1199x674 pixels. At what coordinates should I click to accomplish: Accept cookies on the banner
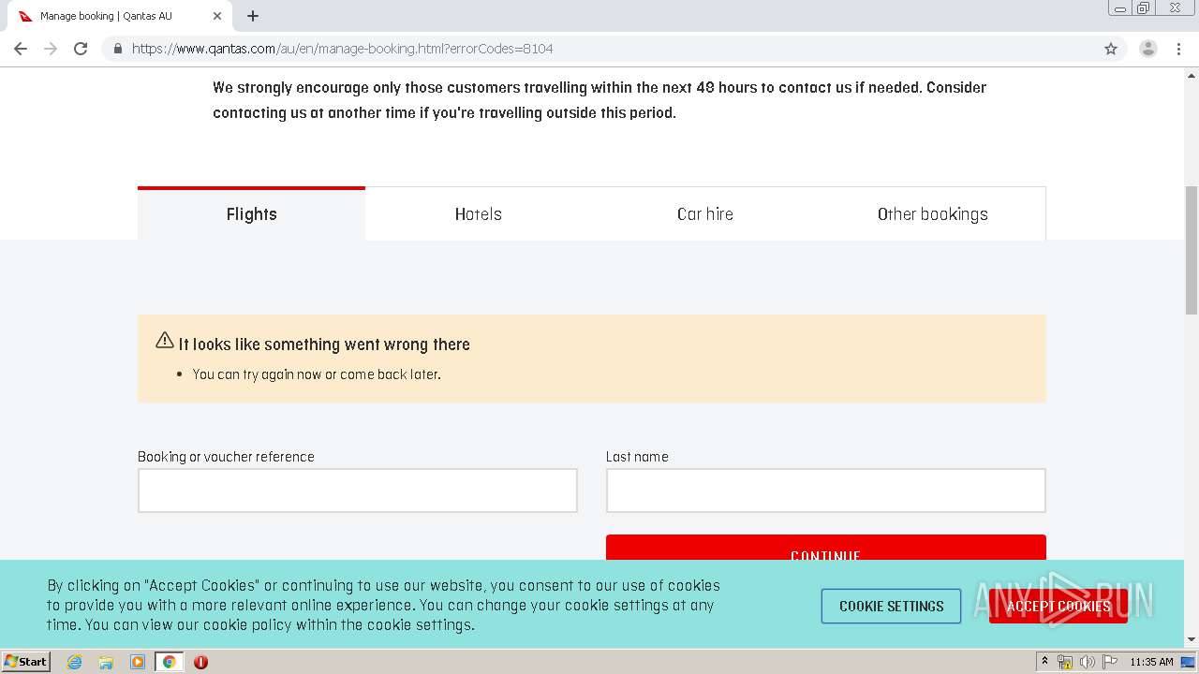pos(1058,606)
